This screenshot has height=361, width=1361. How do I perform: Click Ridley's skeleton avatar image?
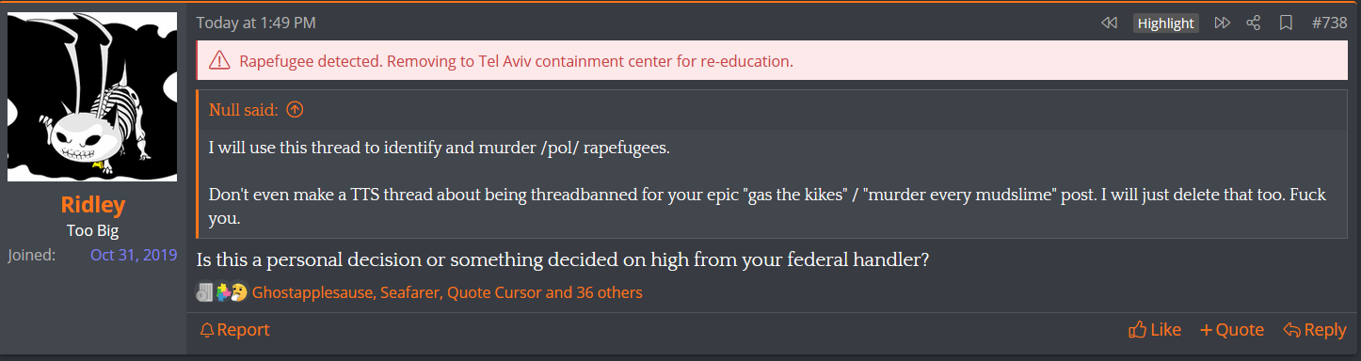pos(92,97)
